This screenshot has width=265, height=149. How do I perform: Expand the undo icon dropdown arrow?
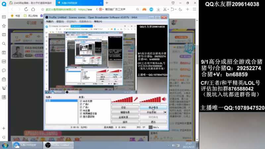[x=176, y=10]
